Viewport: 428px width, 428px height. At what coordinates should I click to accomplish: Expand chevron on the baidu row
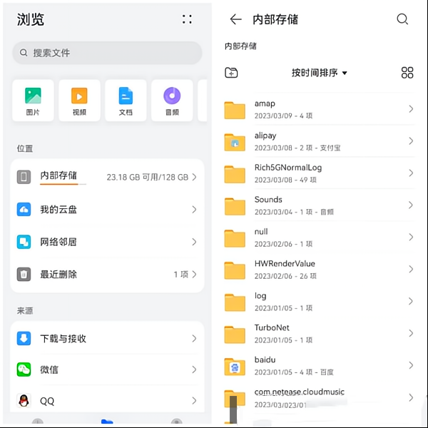(x=411, y=365)
